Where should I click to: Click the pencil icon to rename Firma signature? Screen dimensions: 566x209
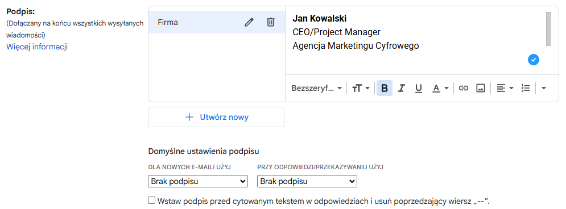coord(249,22)
